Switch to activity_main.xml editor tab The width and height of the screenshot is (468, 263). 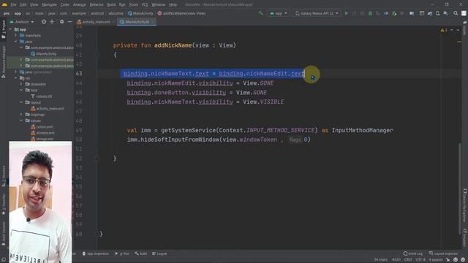(96, 22)
